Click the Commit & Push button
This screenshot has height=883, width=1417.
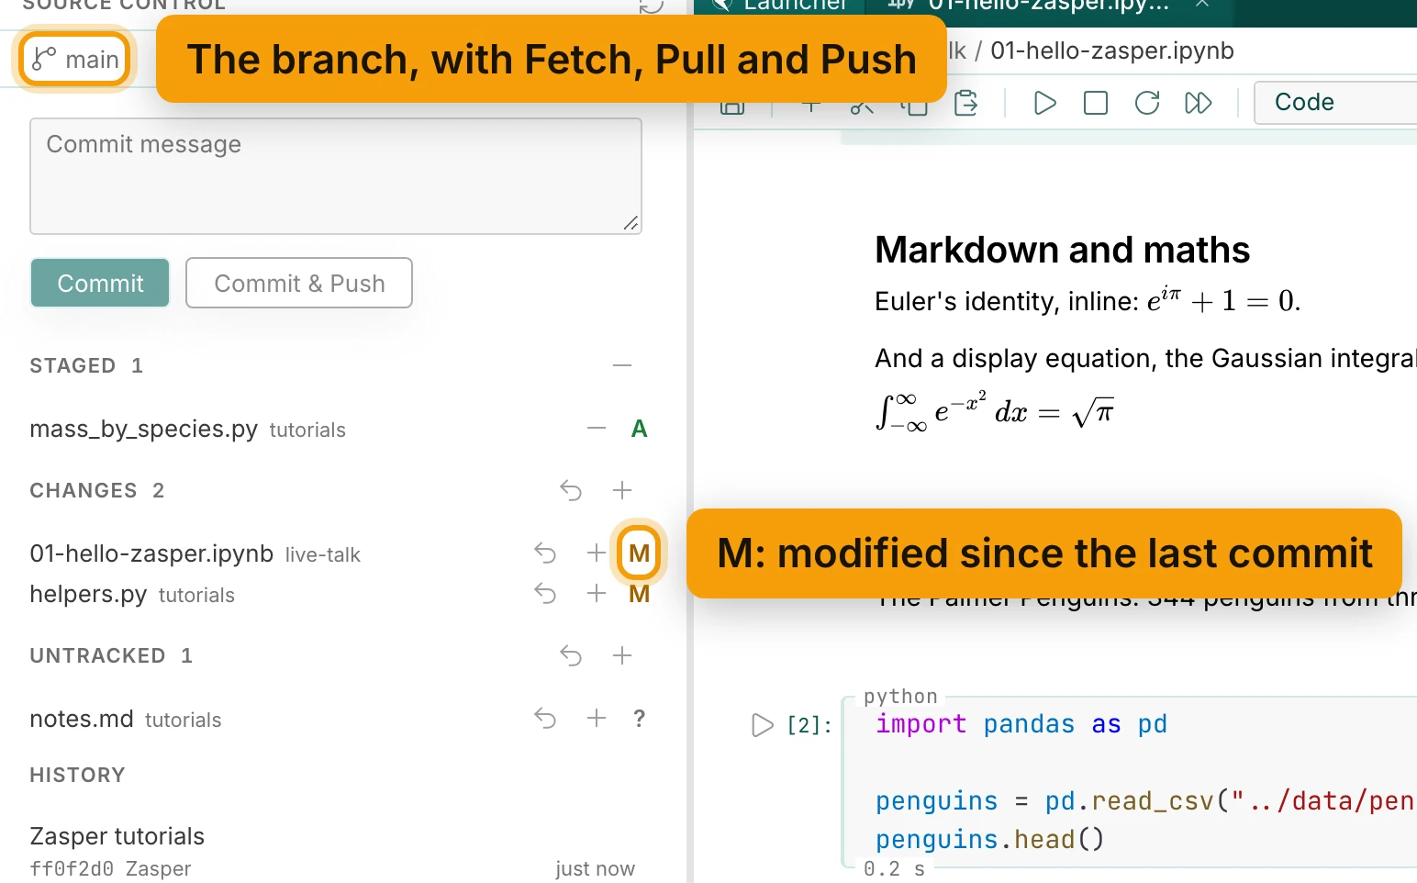tap(299, 283)
